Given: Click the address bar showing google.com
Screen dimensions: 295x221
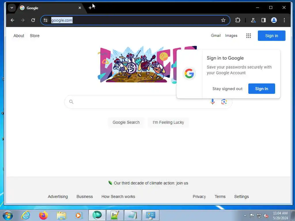Looking at the screenshot, I should (x=135, y=20).
